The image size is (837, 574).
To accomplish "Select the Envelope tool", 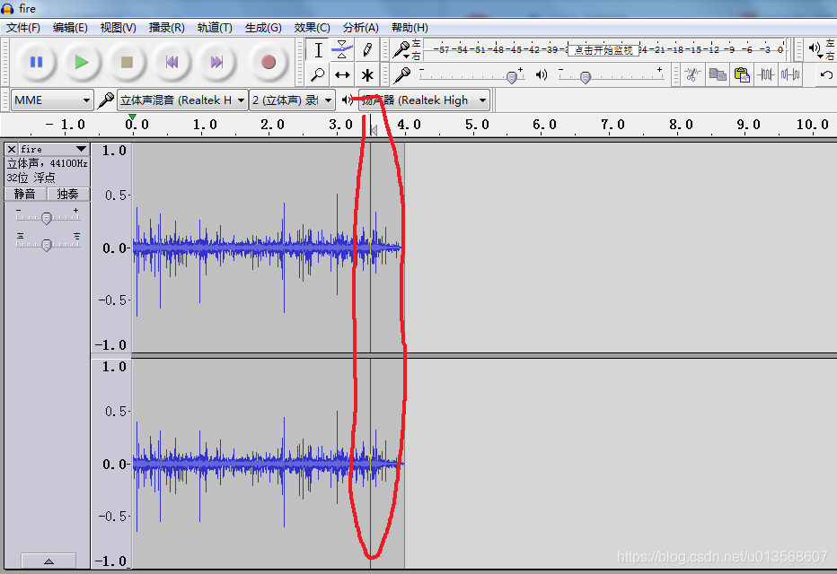I will coord(342,50).
